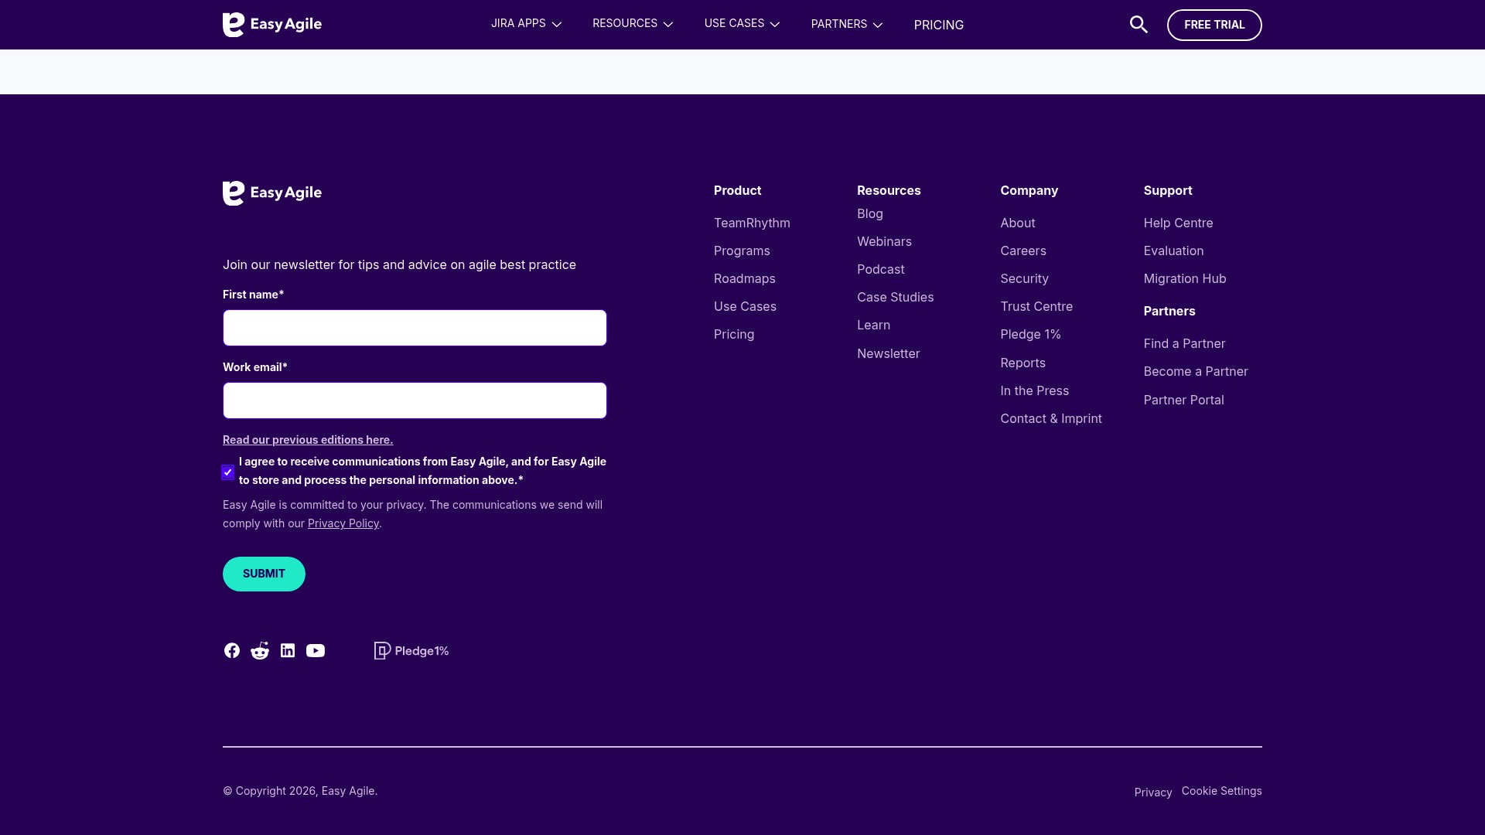Open the Help Centre
The height and width of the screenshot is (835, 1485).
click(x=1179, y=223)
